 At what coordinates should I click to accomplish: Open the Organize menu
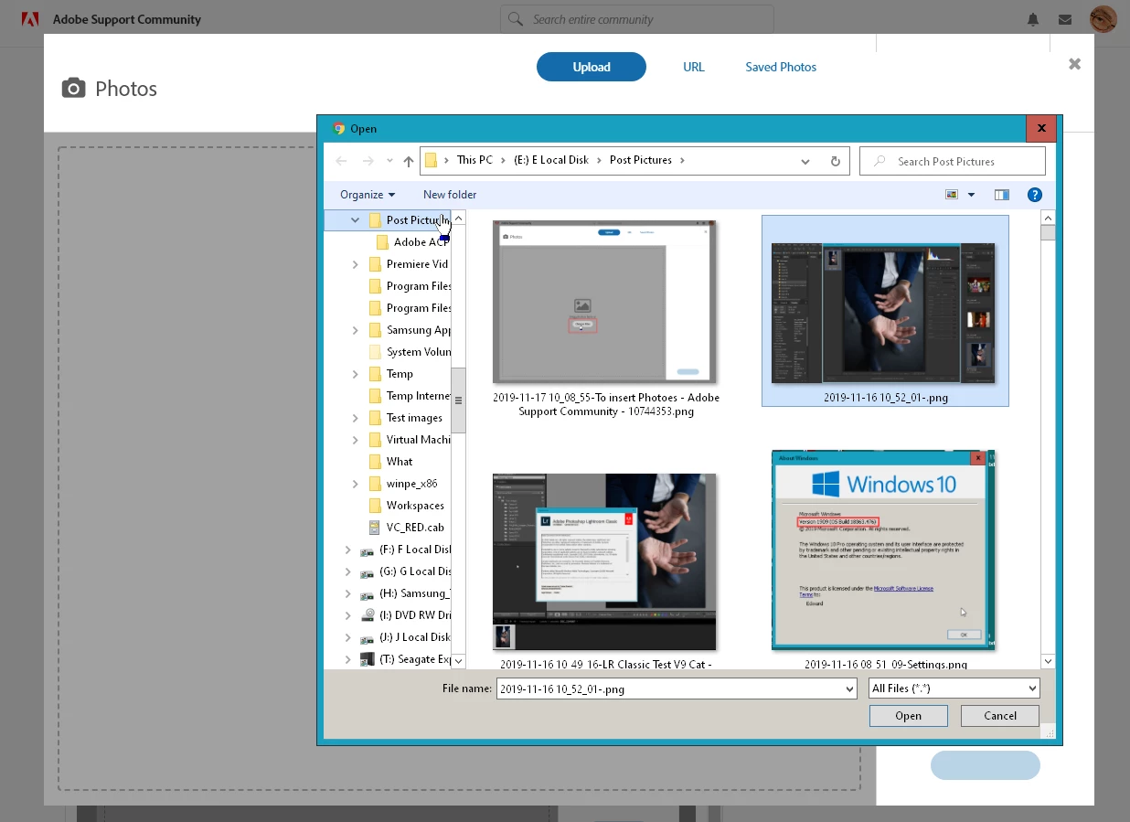click(x=368, y=195)
